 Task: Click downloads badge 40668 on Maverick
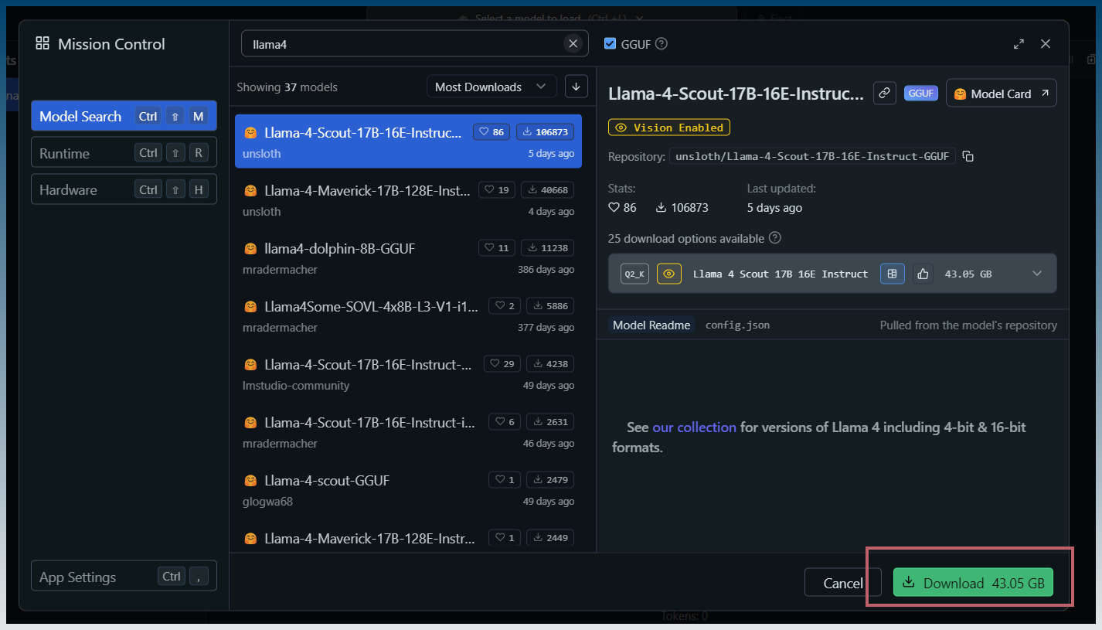(x=547, y=190)
